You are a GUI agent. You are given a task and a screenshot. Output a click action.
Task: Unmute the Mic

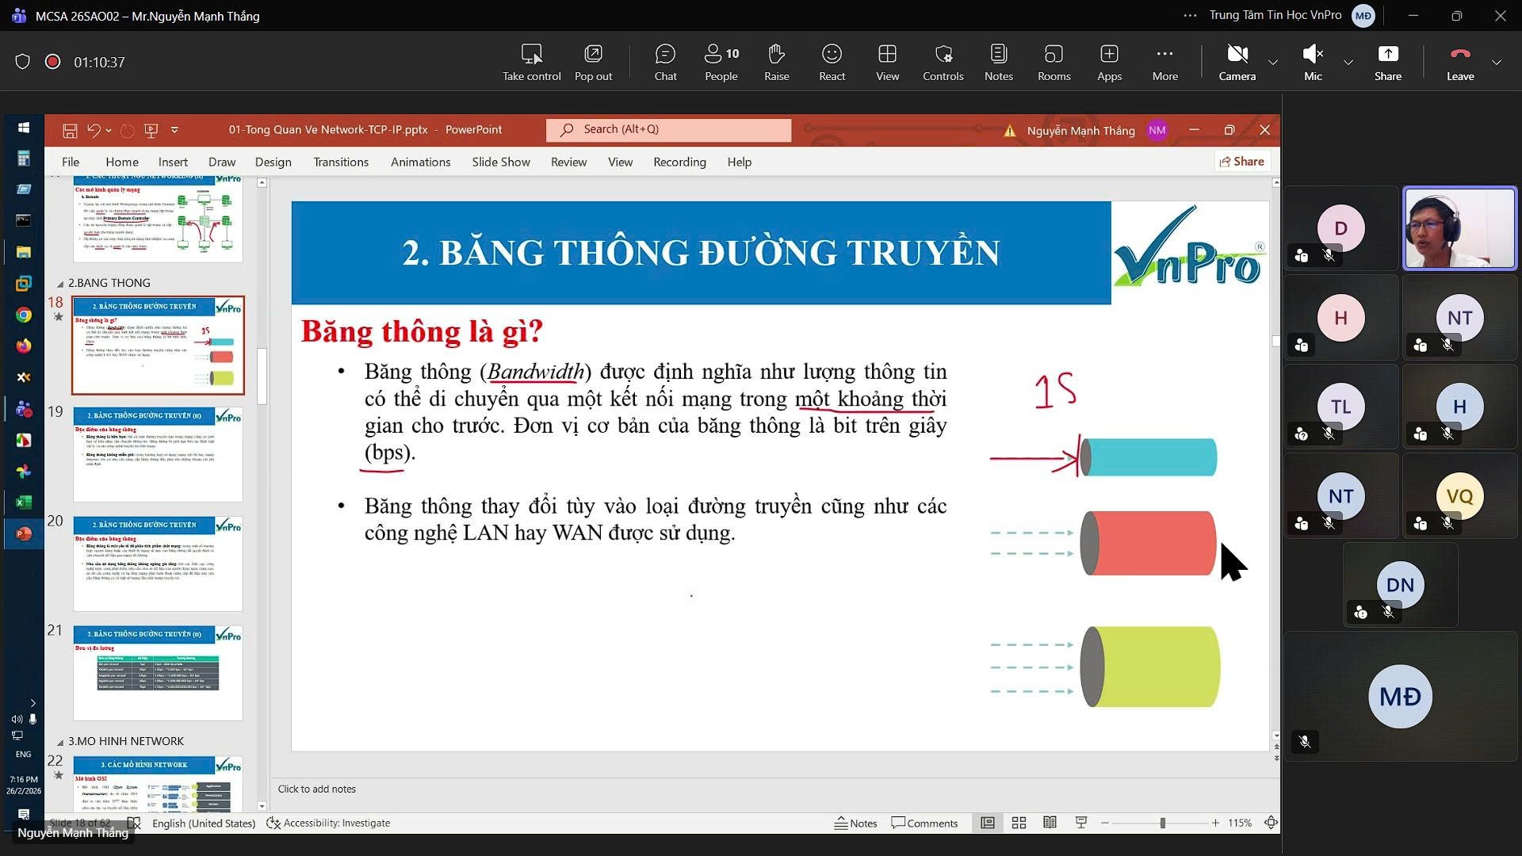(x=1313, y=62)
